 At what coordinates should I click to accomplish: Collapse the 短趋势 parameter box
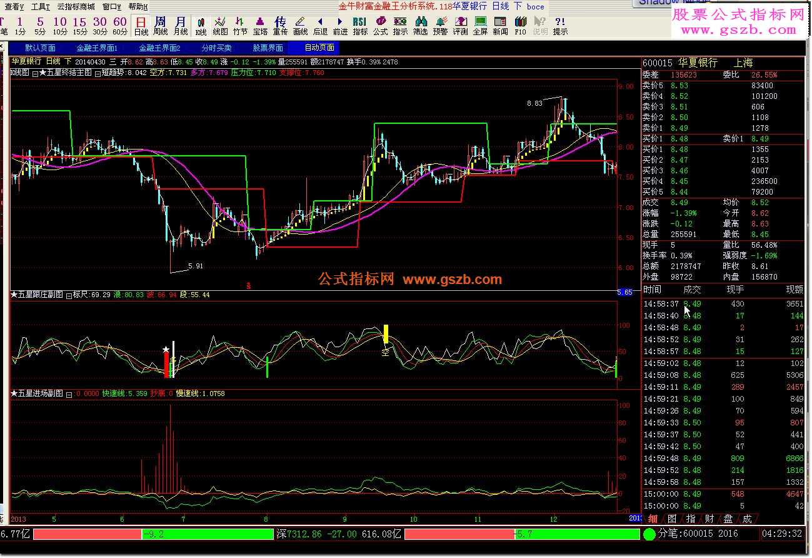coord(98,73)
